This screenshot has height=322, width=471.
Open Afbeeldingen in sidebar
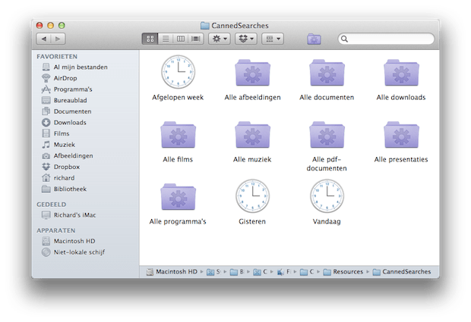(x=68, y=156)
